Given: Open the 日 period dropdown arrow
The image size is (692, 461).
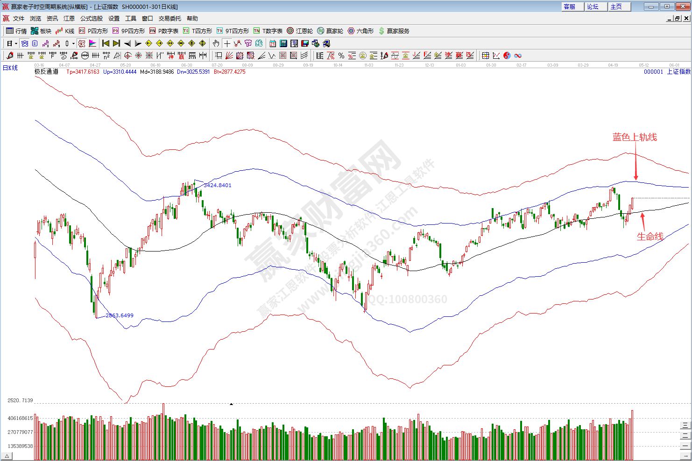Looking at the screenshot, I should pos(16,43).
